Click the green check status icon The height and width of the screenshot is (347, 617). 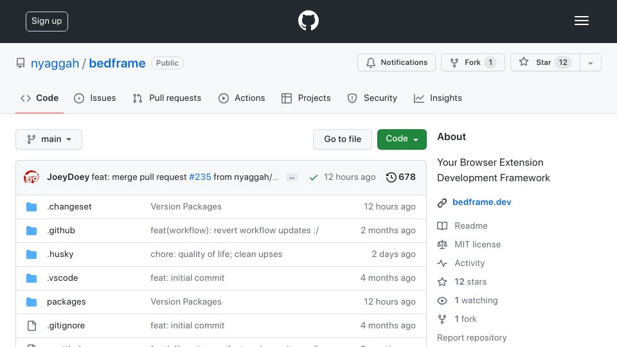[x=313, y=177]
